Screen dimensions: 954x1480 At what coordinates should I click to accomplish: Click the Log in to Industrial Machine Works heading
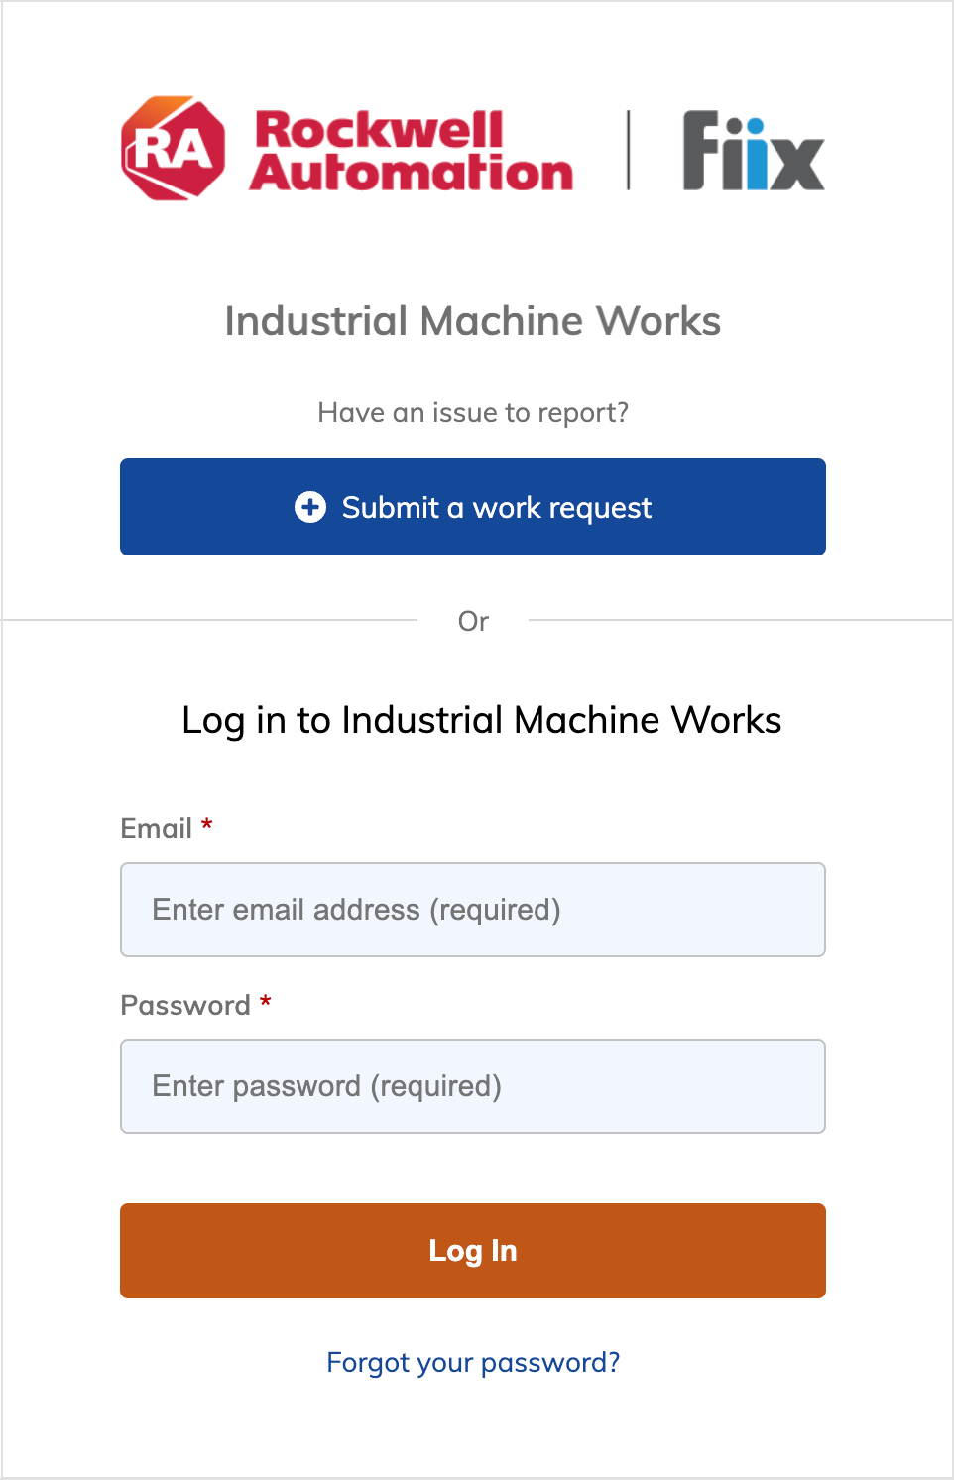click(x=482, y=720)
